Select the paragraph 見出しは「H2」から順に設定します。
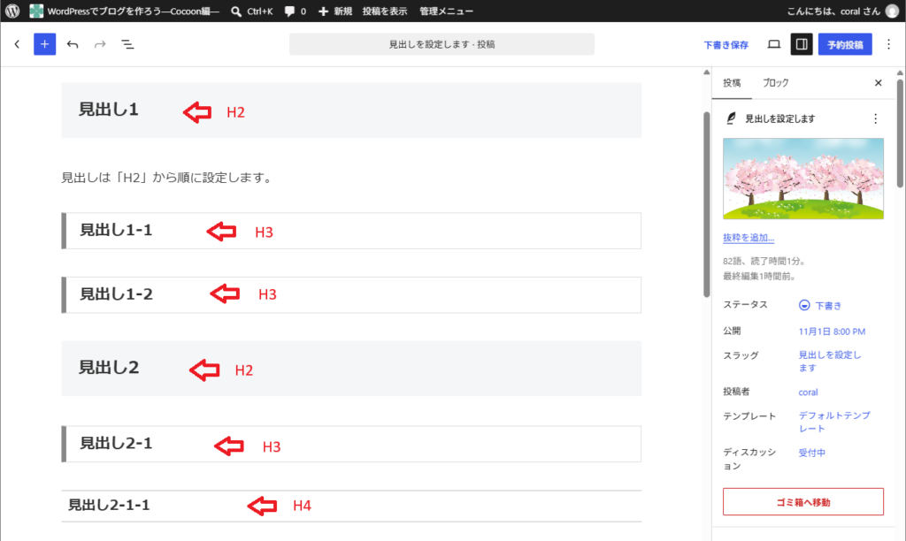The width and height of the screenshot is (906, 541). (x=167, y=178)
